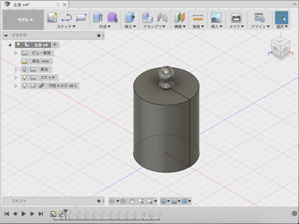Open the Create Form tool
This screenshot has height=224, width=299.
click(x=112, y=17)
